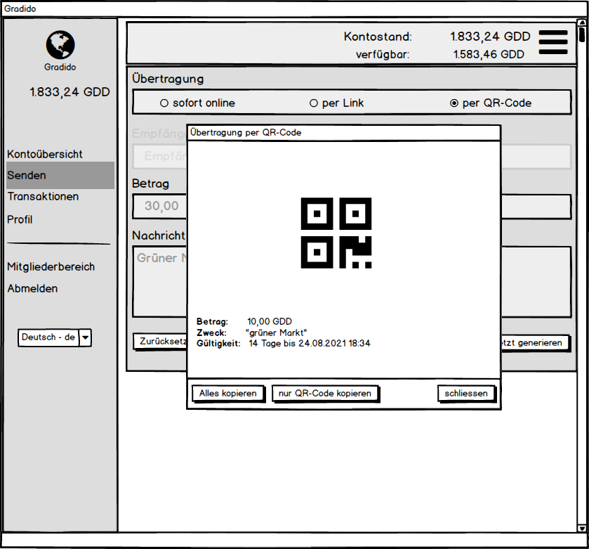The width and height of the screenshot is (589, 549).
Task: Click the Betrag input showing 30,00
Action: tap(158, 207)
